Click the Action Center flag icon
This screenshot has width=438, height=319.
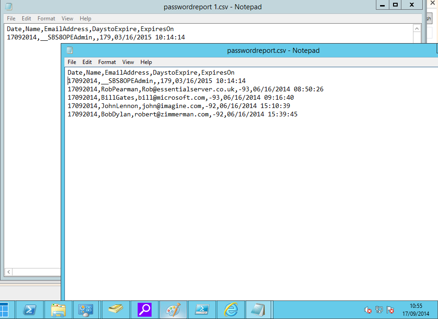pyautogui.click(x=390, y=310)
